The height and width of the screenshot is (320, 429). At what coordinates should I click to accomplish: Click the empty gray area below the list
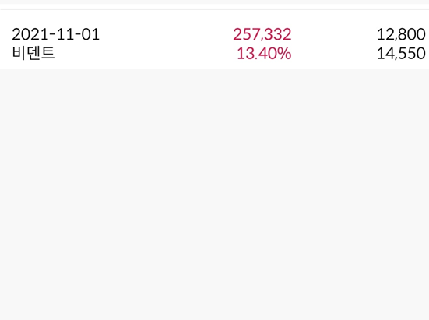click(215, 194)
